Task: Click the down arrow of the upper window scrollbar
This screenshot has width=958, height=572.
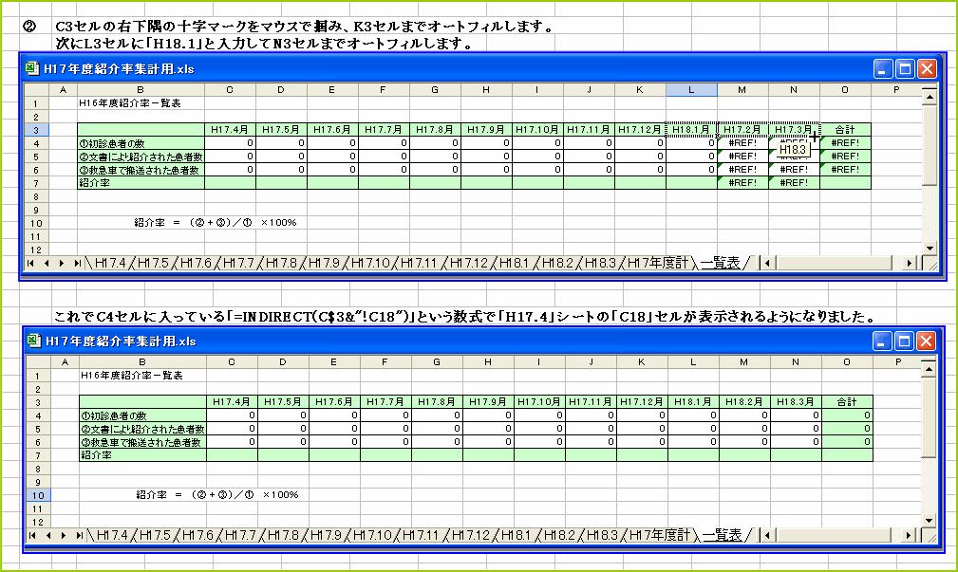Action: (x=930, y=248)
